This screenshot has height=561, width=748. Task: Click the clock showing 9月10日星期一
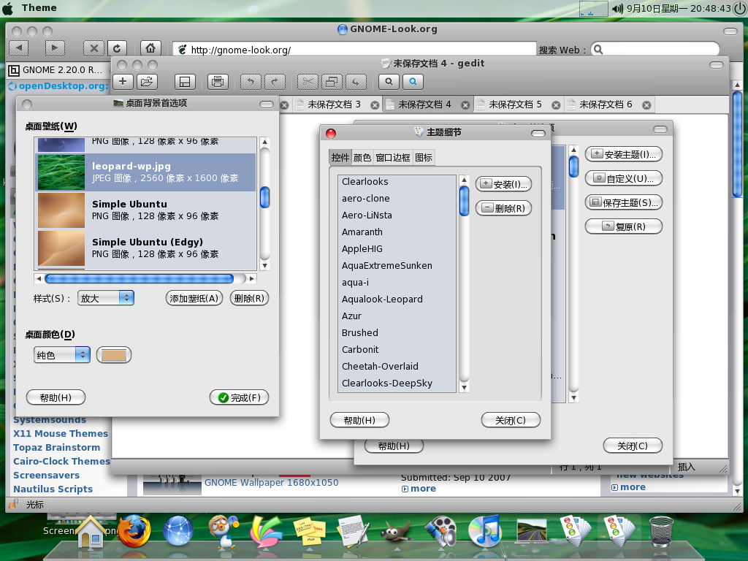click(679, 8)
